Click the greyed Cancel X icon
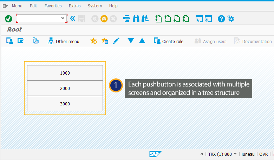This screenshot has height=160, width=274. tap(113, 19)
